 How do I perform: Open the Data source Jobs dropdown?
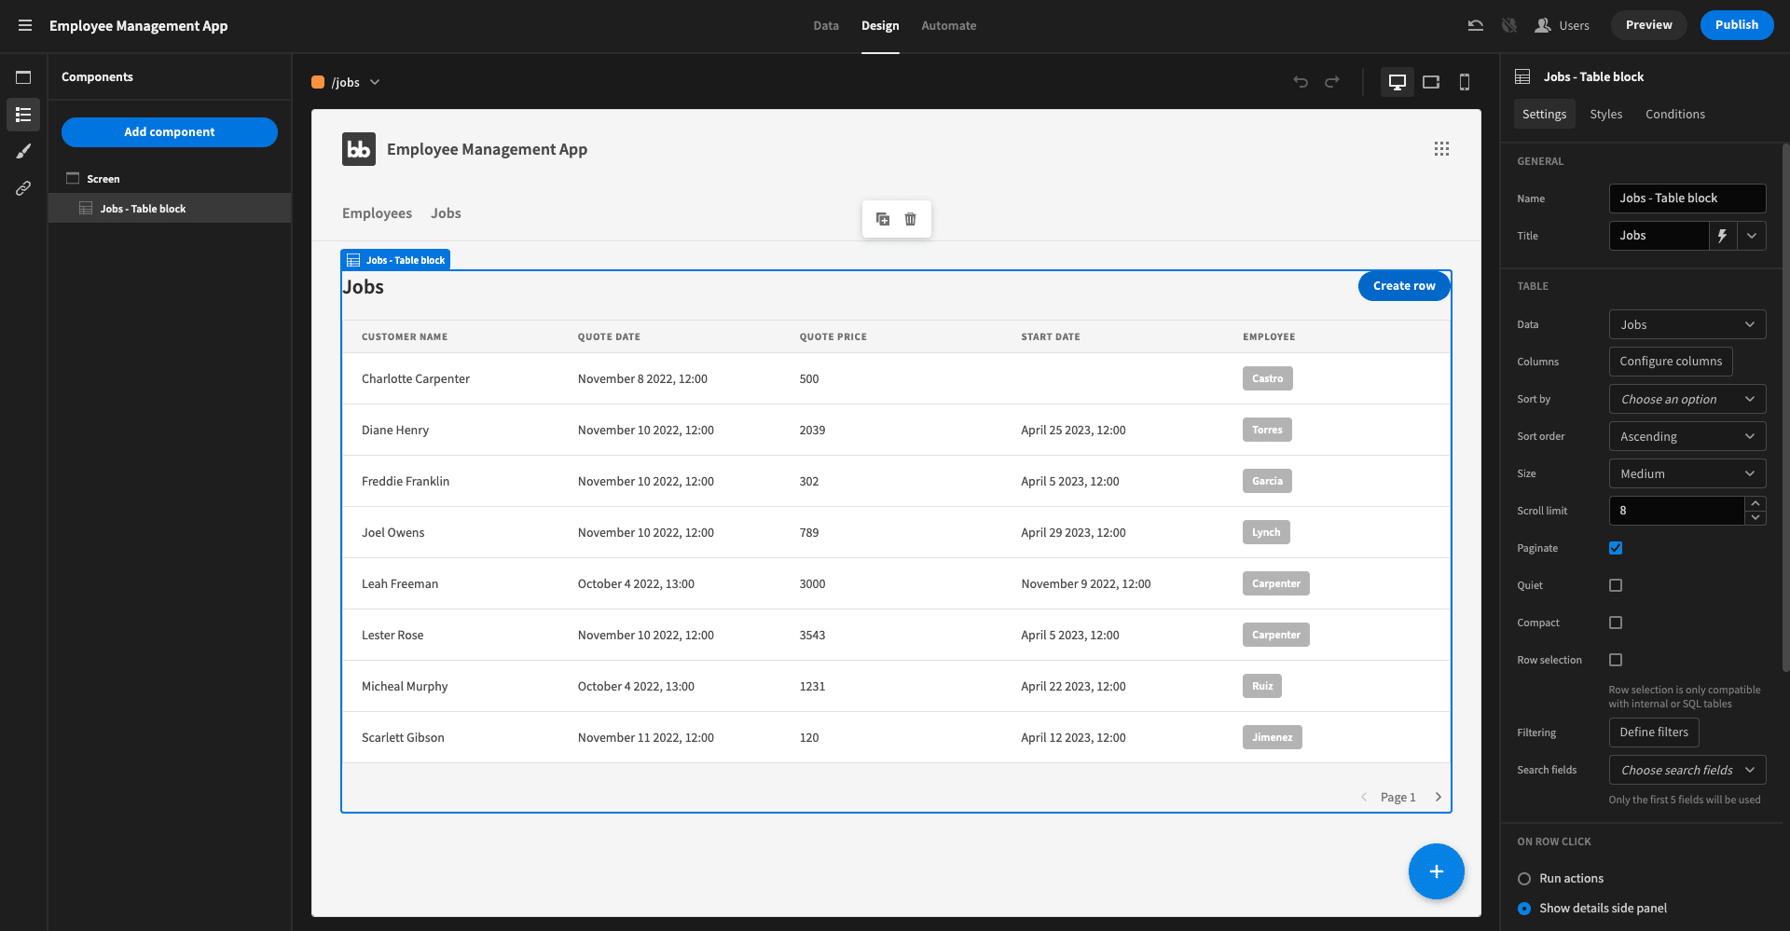[x=1687, y=324]
